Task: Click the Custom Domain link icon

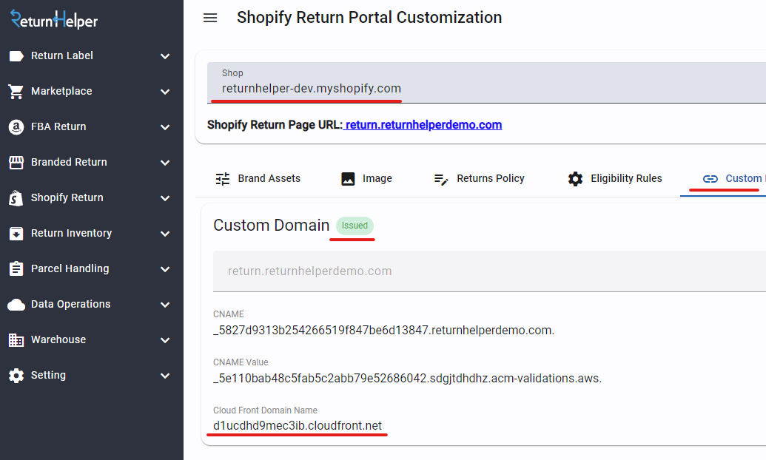Action: pyautogui.click(x=710, y=178)
